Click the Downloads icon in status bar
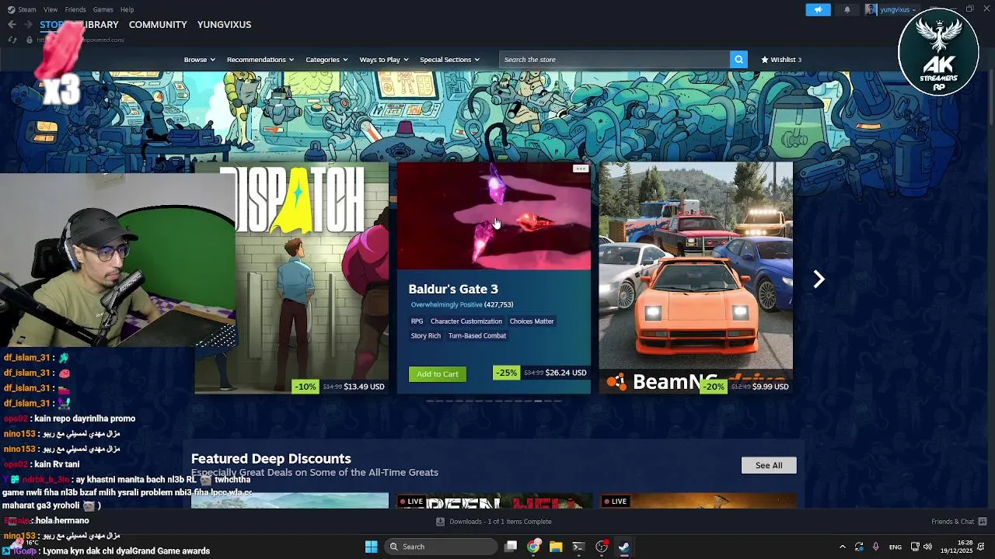This screenshot has width=995, height=559. [440, 522]
